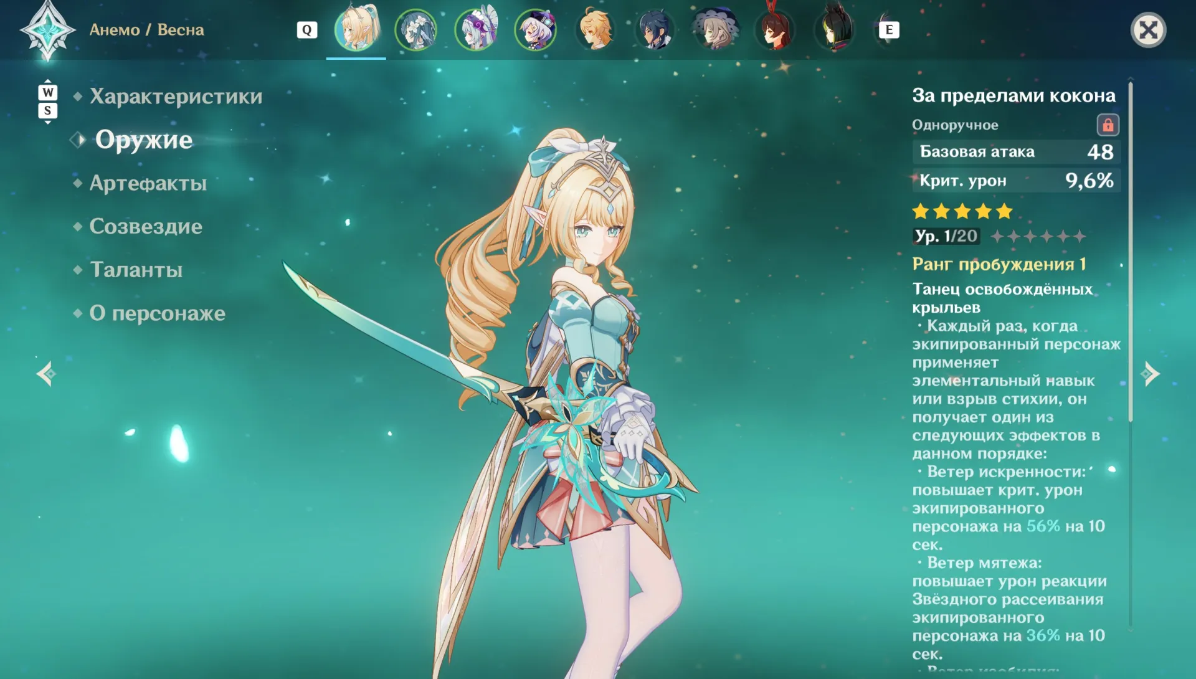The width and height of the screenshot is (1196, 679).
Task: Click the Anemo element emblem icon
Action: tap(48, 31)
